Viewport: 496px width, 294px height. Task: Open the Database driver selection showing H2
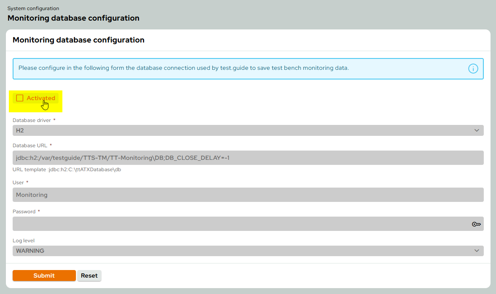tap(248, 130)
